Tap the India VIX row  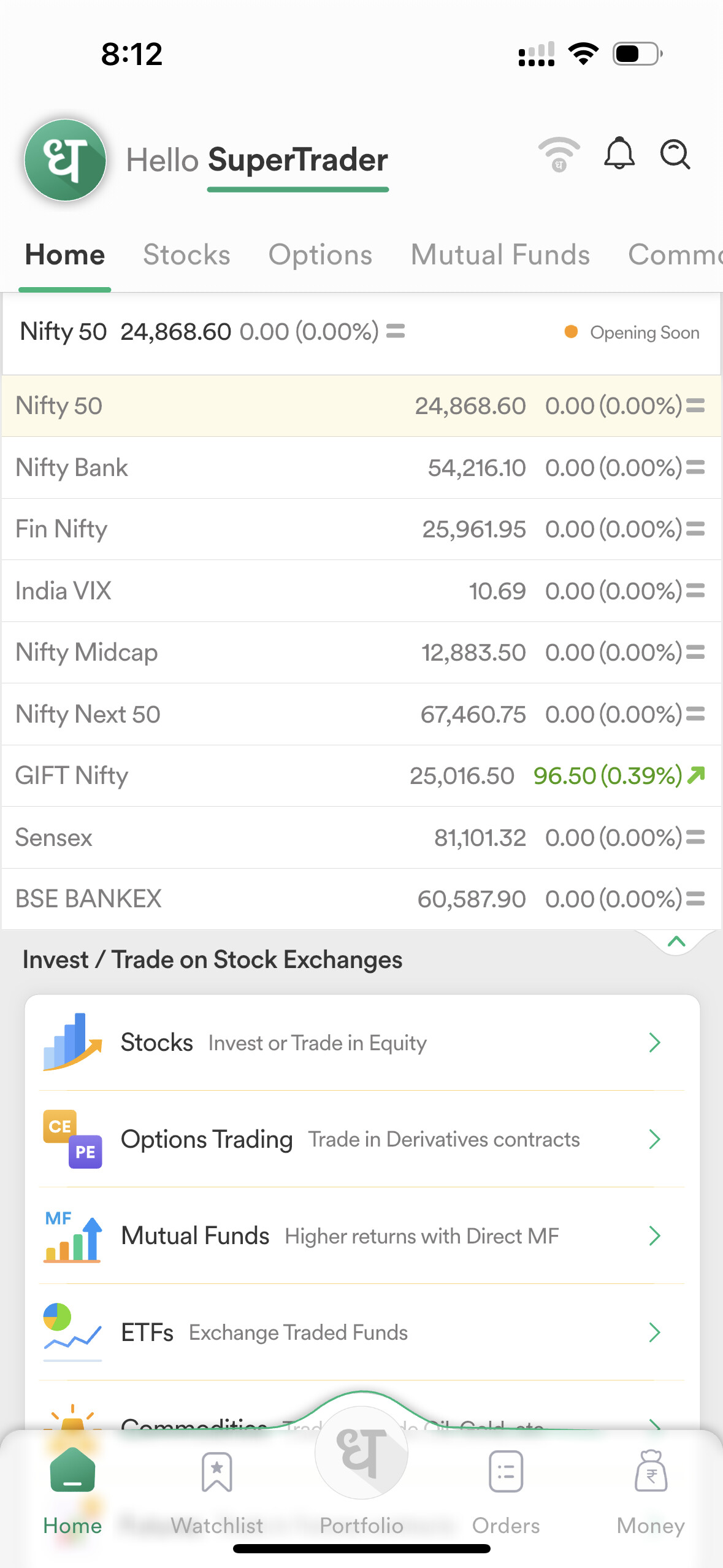point(362,591)
